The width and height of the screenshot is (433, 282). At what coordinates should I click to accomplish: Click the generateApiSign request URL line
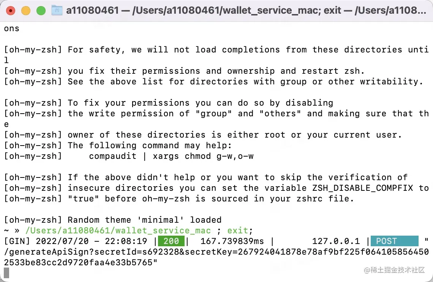point(216,252)
